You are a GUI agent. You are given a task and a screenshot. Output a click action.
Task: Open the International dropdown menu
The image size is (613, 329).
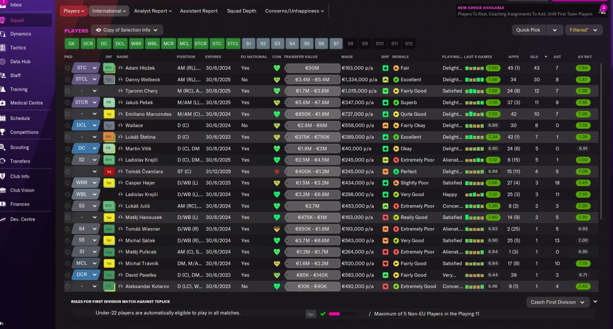pos(109,11)
